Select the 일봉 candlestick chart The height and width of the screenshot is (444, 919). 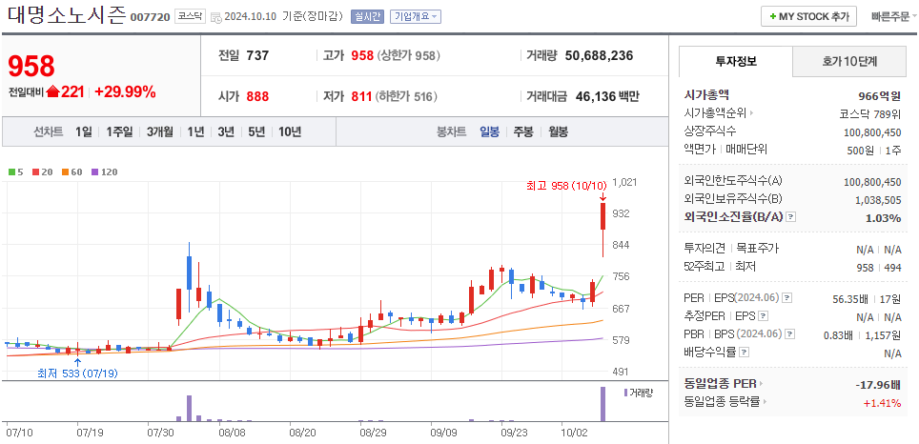point(489,131)
